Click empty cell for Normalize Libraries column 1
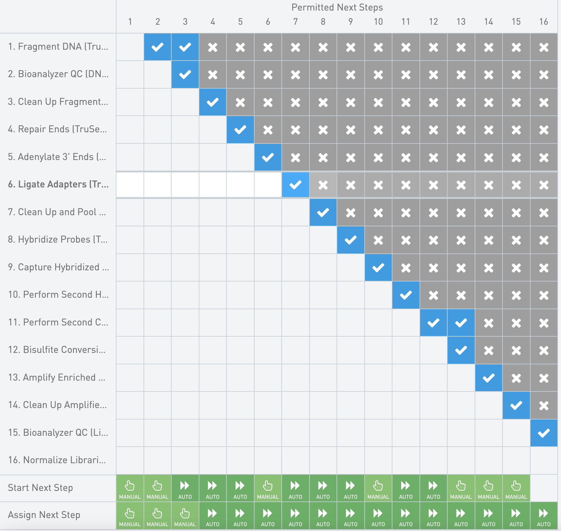 point(130,460)
